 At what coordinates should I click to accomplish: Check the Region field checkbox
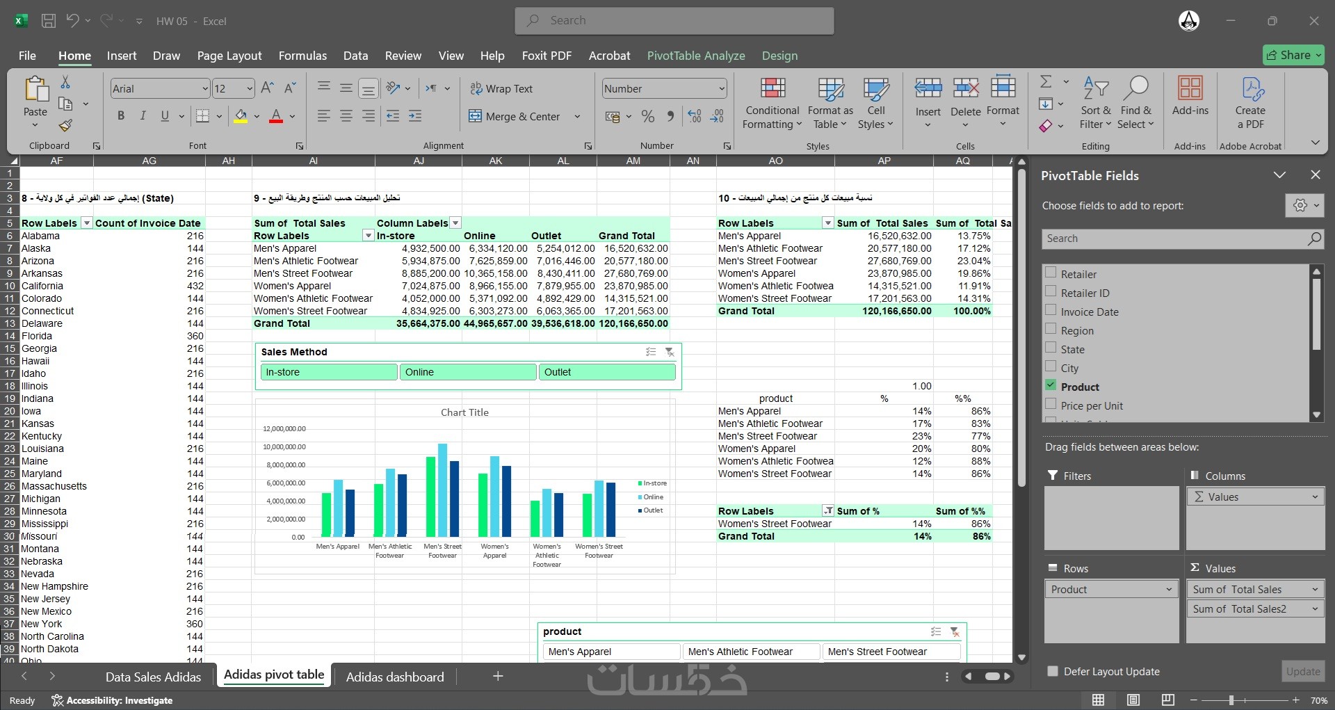click(x=1051, y=329)
